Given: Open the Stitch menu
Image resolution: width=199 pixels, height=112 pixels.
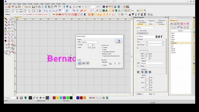Looking at the screenshot, I should coord(42,4).
